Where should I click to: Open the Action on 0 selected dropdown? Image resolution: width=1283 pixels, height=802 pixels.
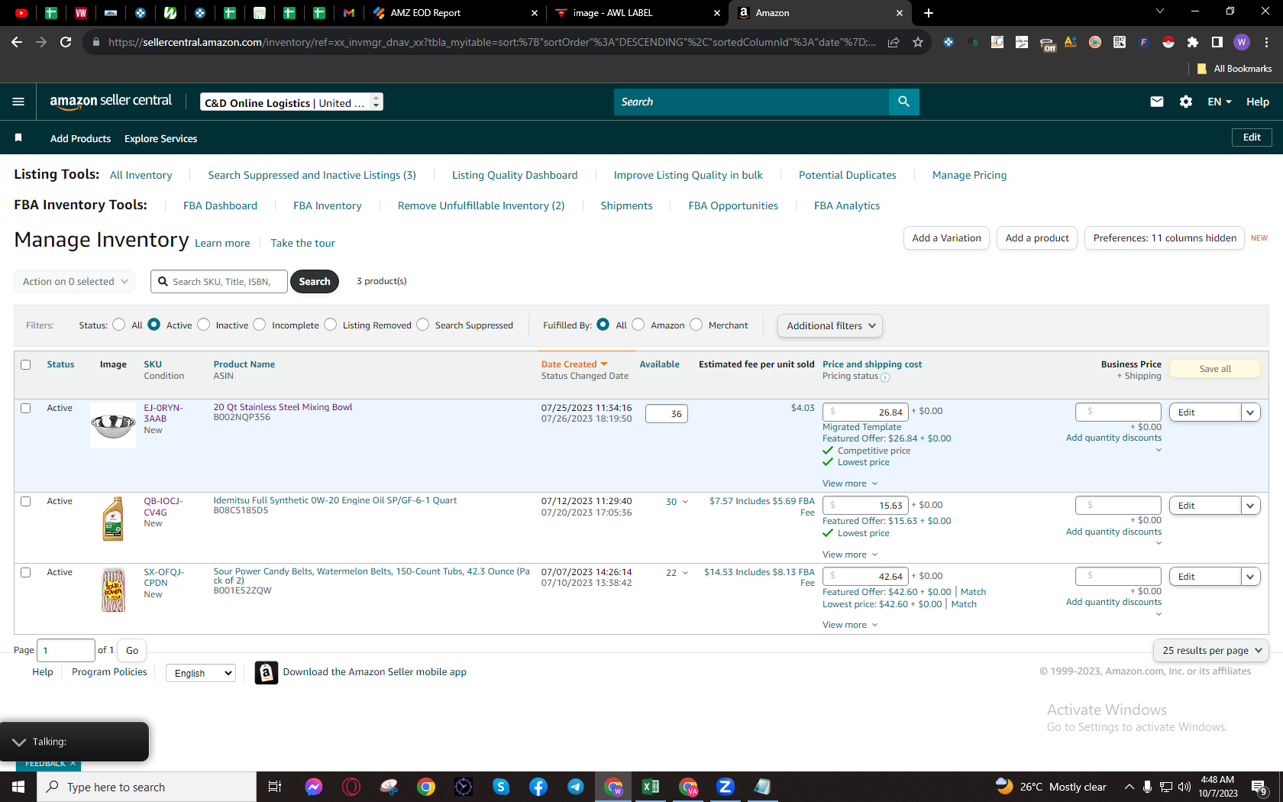pyautogui.click(x=75, y=281)
